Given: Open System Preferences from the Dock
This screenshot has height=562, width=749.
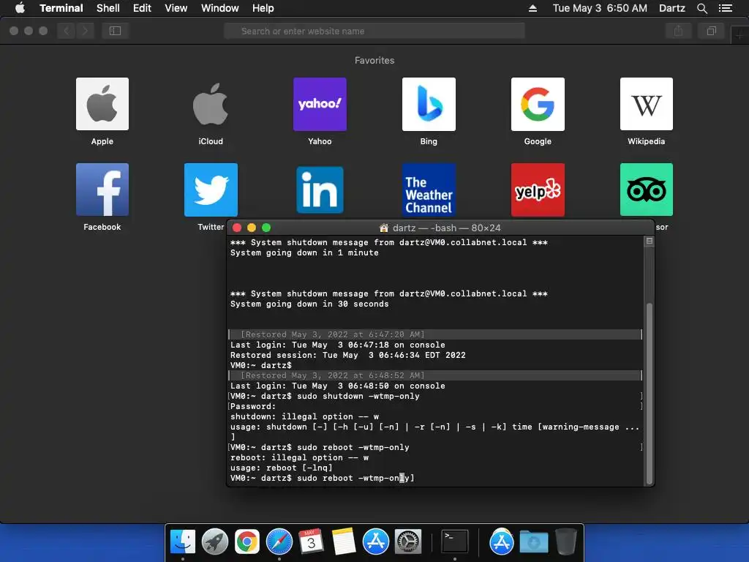Looking at the screenshot, I should point(407,542).
